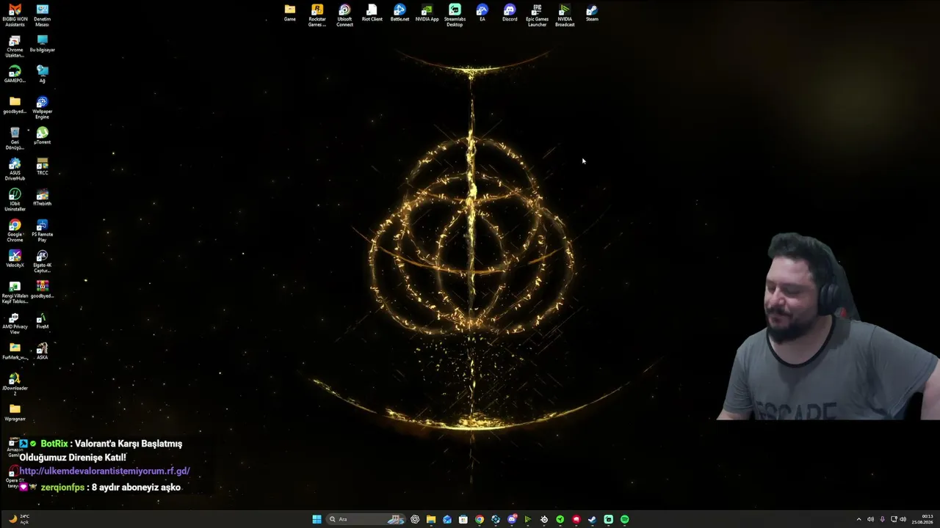940x528 pixels.
Task: Select the FiveM desktop shortcut
Action: tap(43, 321)
